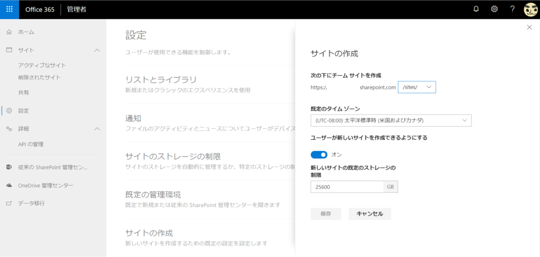Screen dimensions: 540x257
Task: Open the help question mark
Action: tap(513, 9)
